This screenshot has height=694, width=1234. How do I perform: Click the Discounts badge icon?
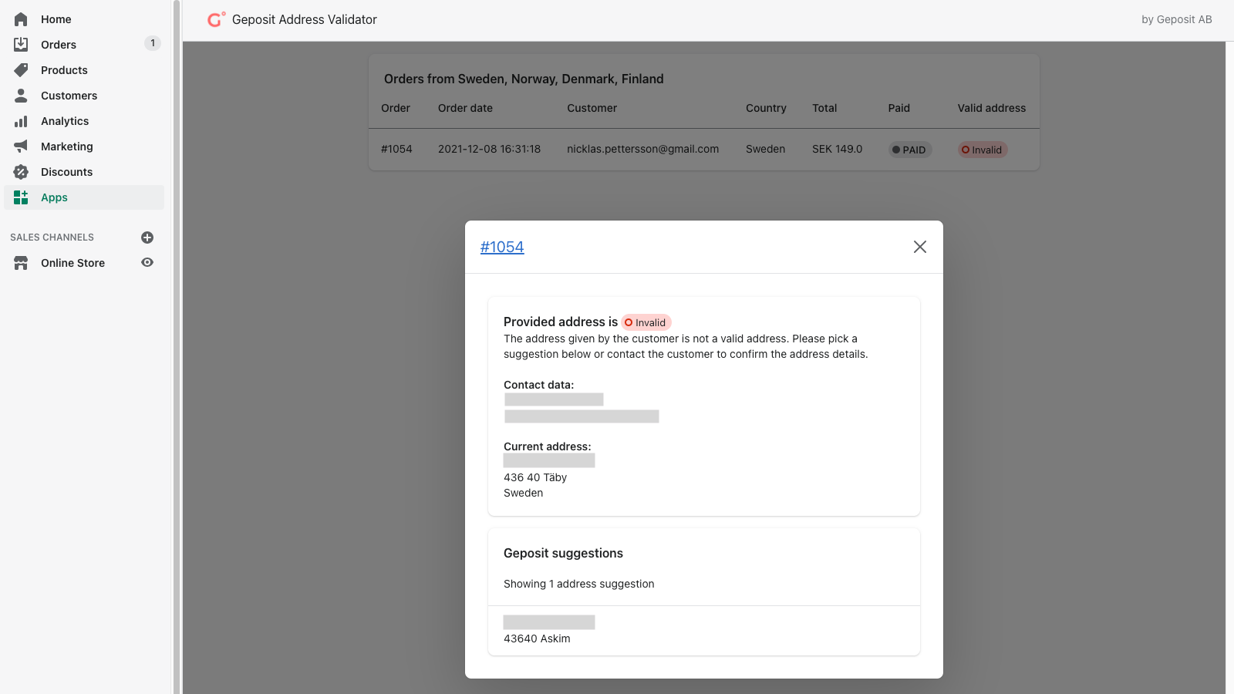[x=21, y=172]
